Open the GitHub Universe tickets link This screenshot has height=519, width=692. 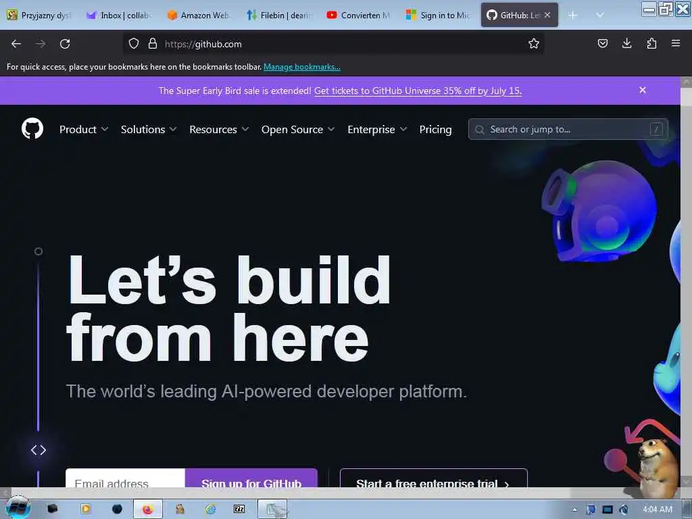418,91
